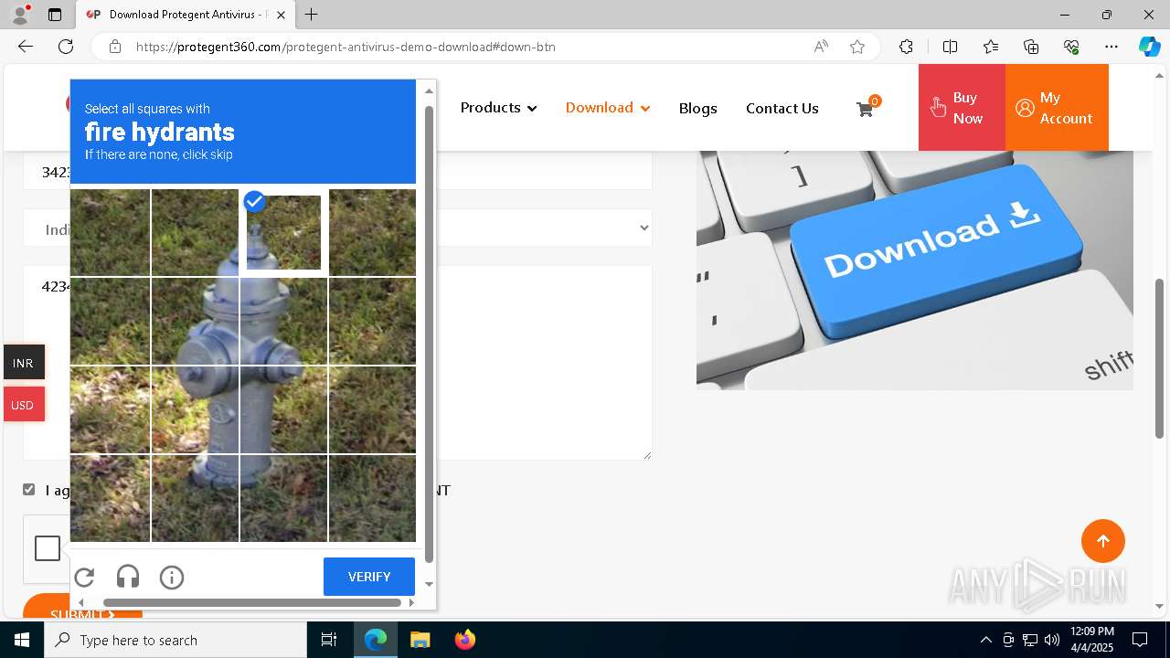The height and width of the screenshot is (658, 1170).
Task: Expand the Products menu
Action: [498, 108]
